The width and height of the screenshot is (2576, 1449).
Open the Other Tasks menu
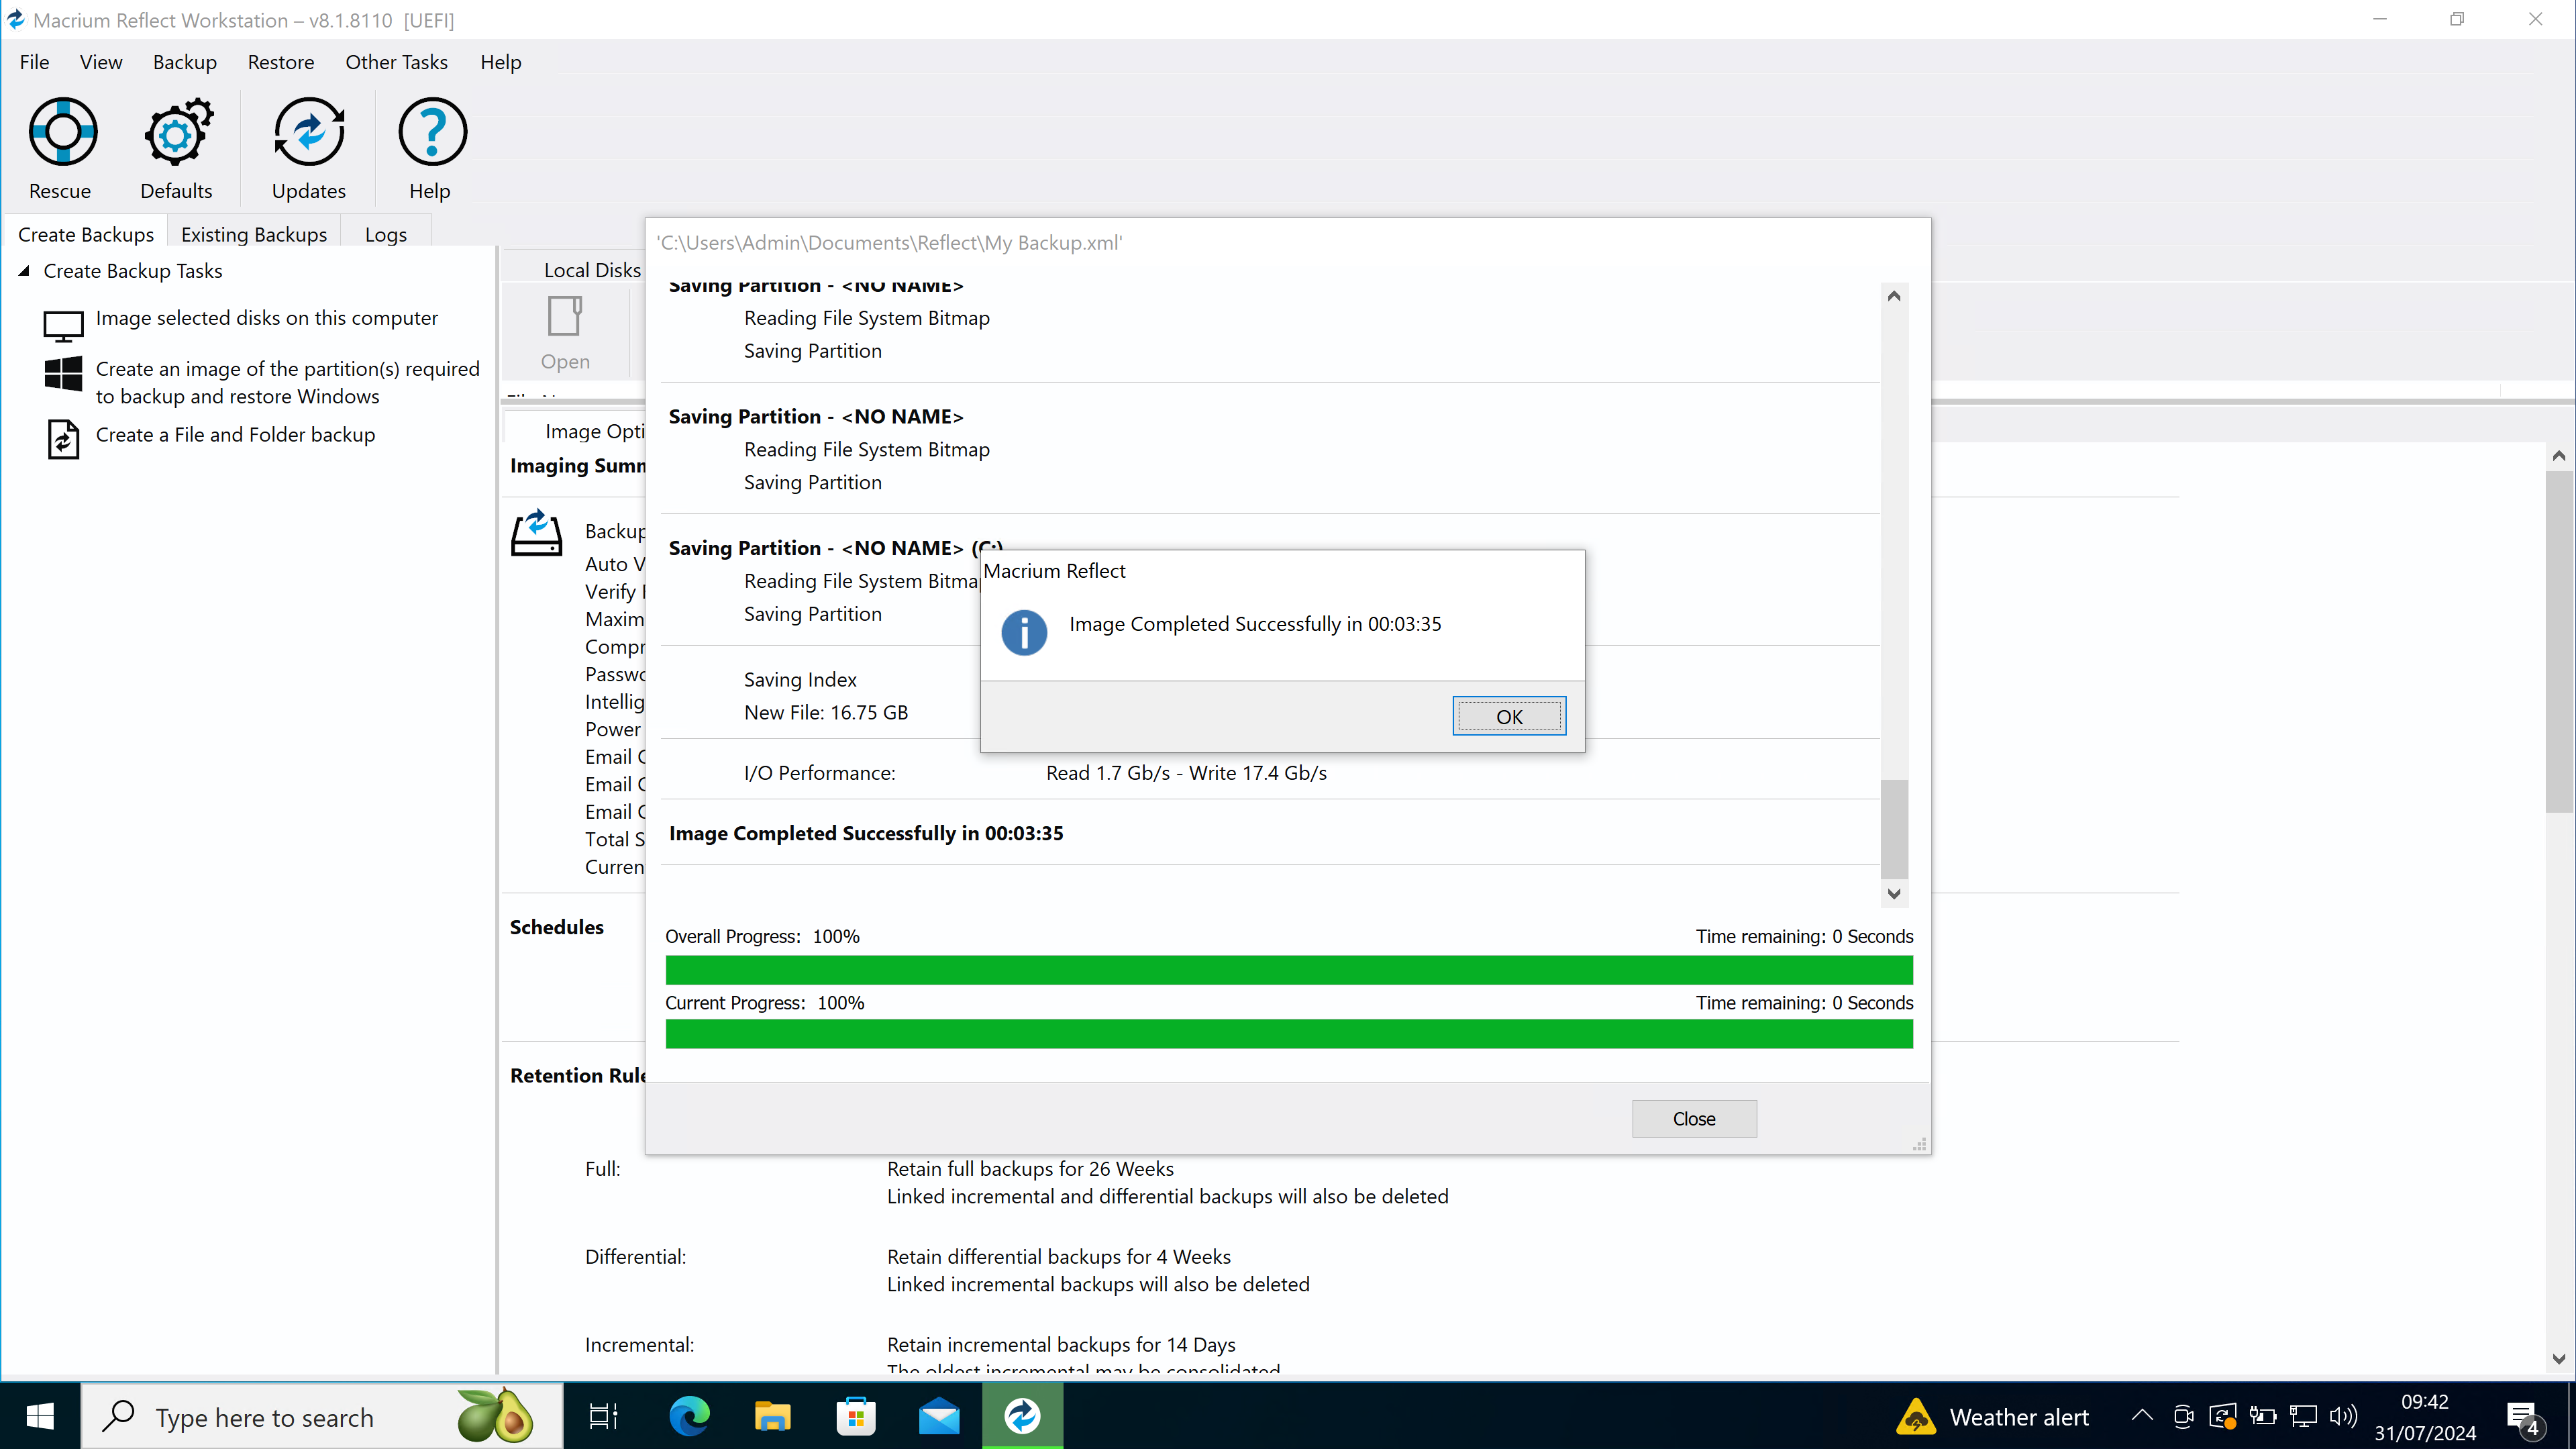coord(396,62)
